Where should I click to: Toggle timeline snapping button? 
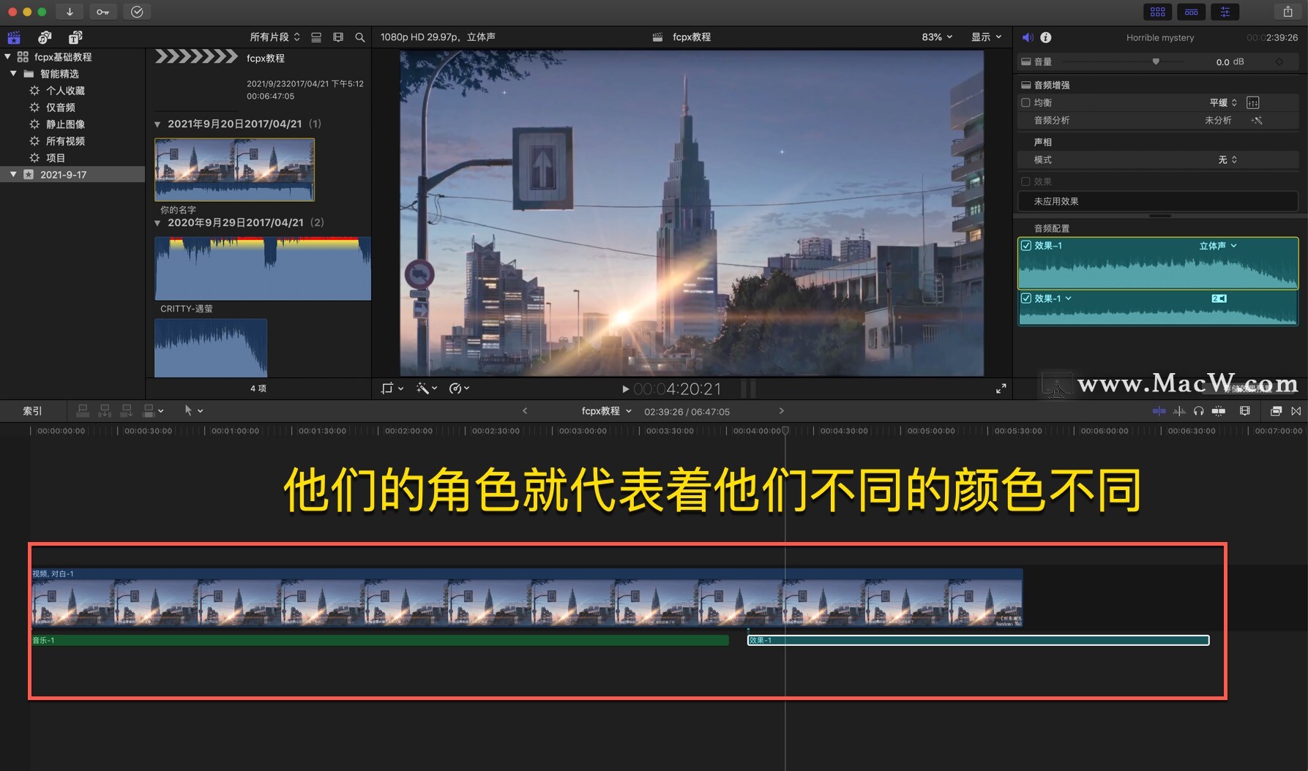[1218, 411]
